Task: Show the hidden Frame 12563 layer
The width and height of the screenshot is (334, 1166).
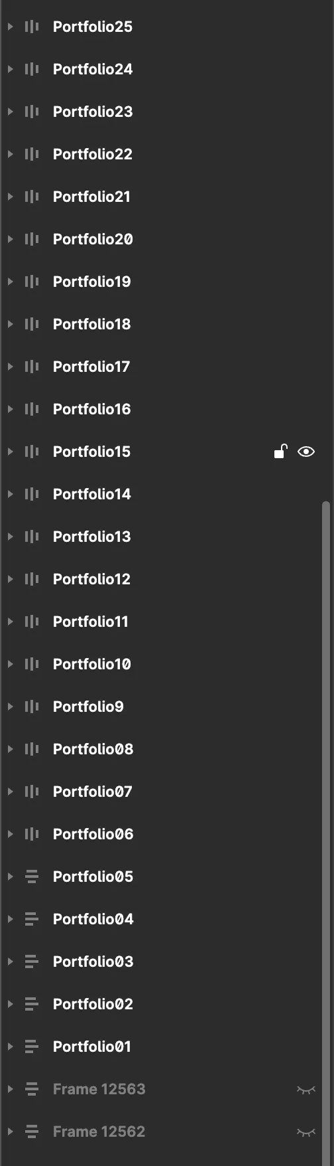Action: (306, 1090)
